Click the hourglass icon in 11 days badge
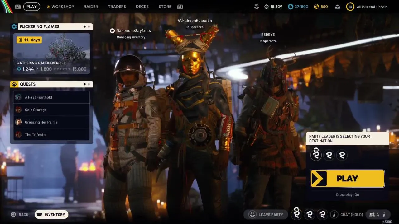The width and height of the screenshot is (399, 224). pos(21,40)
